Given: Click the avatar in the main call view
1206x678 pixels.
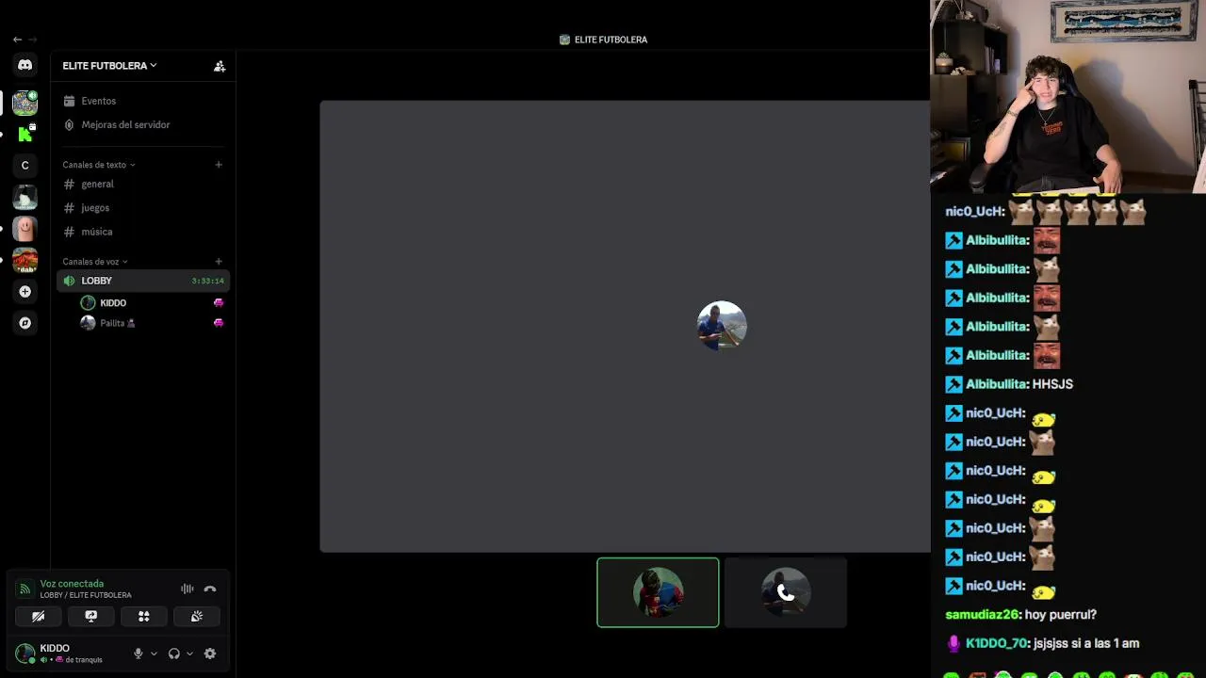Looking at the screenshot, I should pos(722,326).
